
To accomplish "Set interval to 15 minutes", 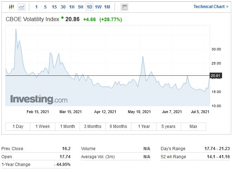I will click(x=54, y=7).
